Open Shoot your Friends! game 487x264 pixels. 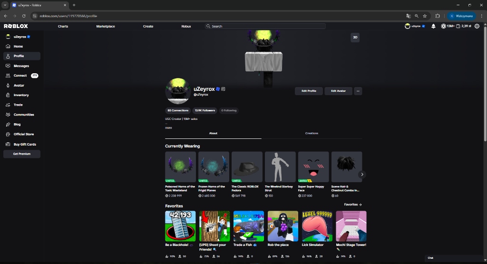214,235
